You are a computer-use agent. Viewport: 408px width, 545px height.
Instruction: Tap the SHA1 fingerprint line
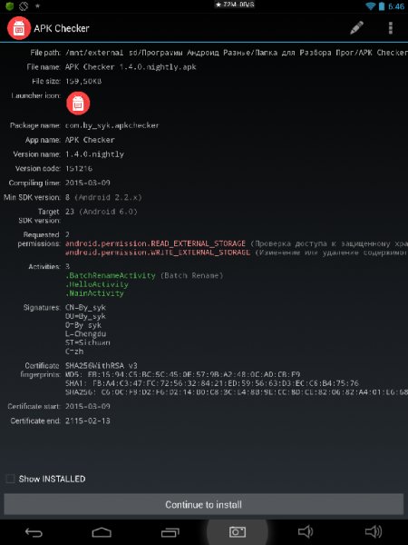tap(212, 383)
